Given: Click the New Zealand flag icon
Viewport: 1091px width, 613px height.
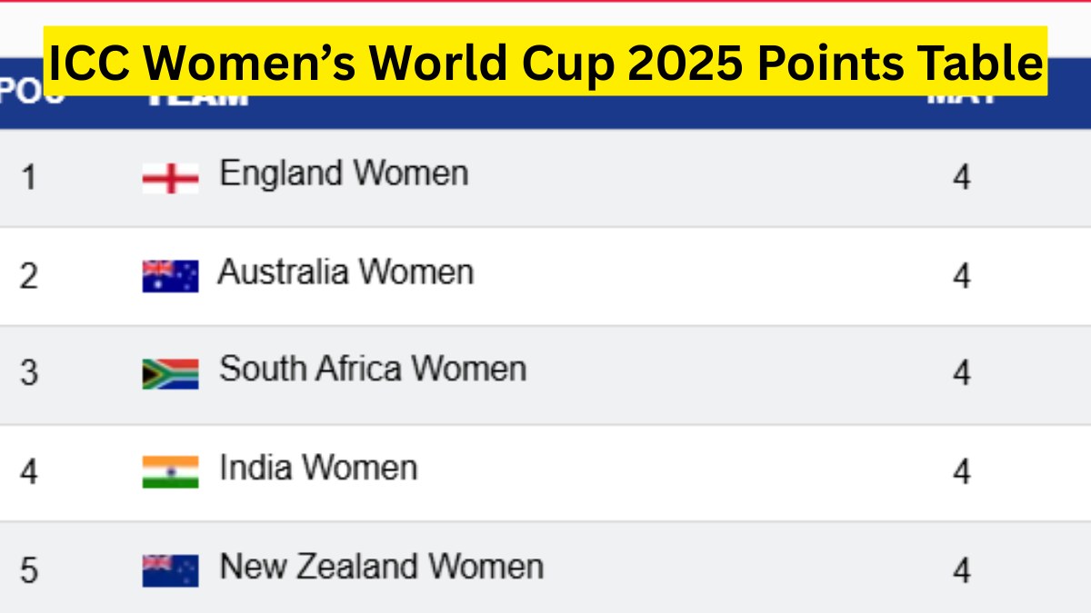Looking at the screenshot, I should (170, 570).
